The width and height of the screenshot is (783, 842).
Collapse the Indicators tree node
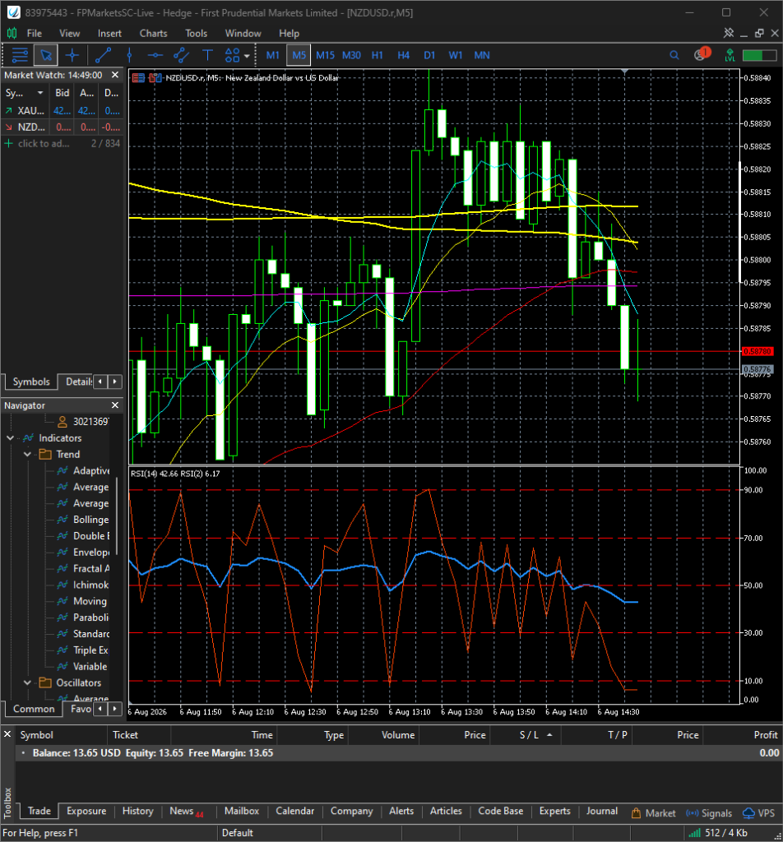point(10,438)
